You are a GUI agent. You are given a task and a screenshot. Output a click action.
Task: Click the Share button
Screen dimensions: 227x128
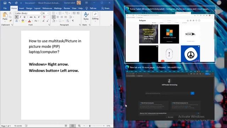coord(105,8)
